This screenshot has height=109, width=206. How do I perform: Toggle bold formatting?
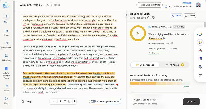(60, 101)
